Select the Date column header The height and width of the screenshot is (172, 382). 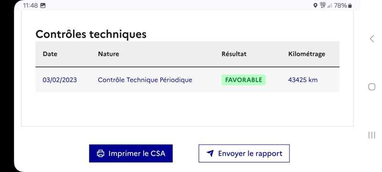50,54
